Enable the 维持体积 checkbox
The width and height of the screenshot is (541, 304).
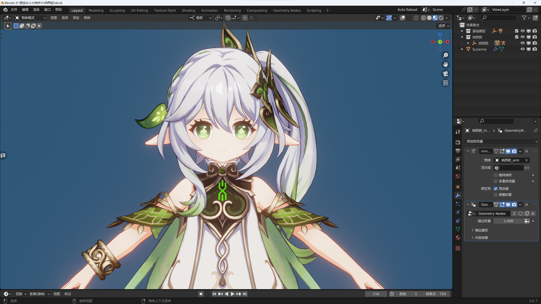point(496,175)
